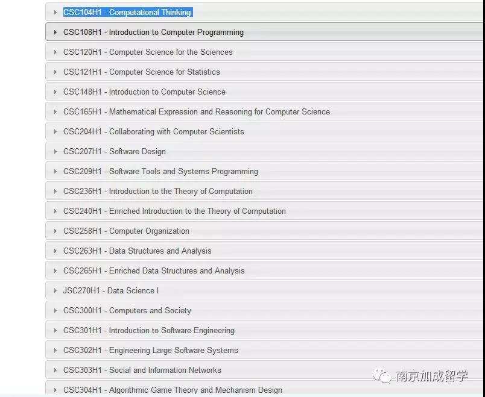Open arrow for CSC301H1
Screen dimensions: 485x397
pyautogui.click(x=55, y=330)
